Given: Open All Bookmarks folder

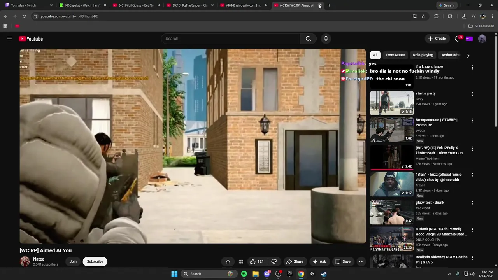Looking at the screenshot, I should point(481,26).
